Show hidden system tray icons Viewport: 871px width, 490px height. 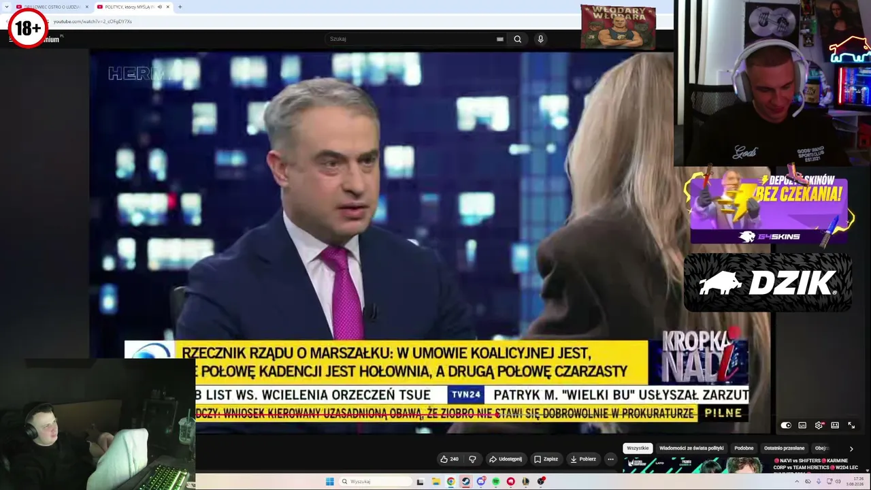(x=797, y=482)
